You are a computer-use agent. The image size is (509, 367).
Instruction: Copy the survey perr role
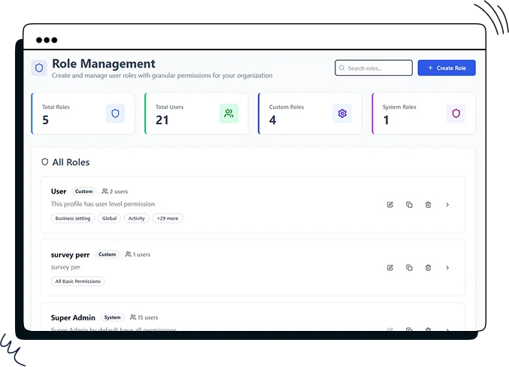409,268
